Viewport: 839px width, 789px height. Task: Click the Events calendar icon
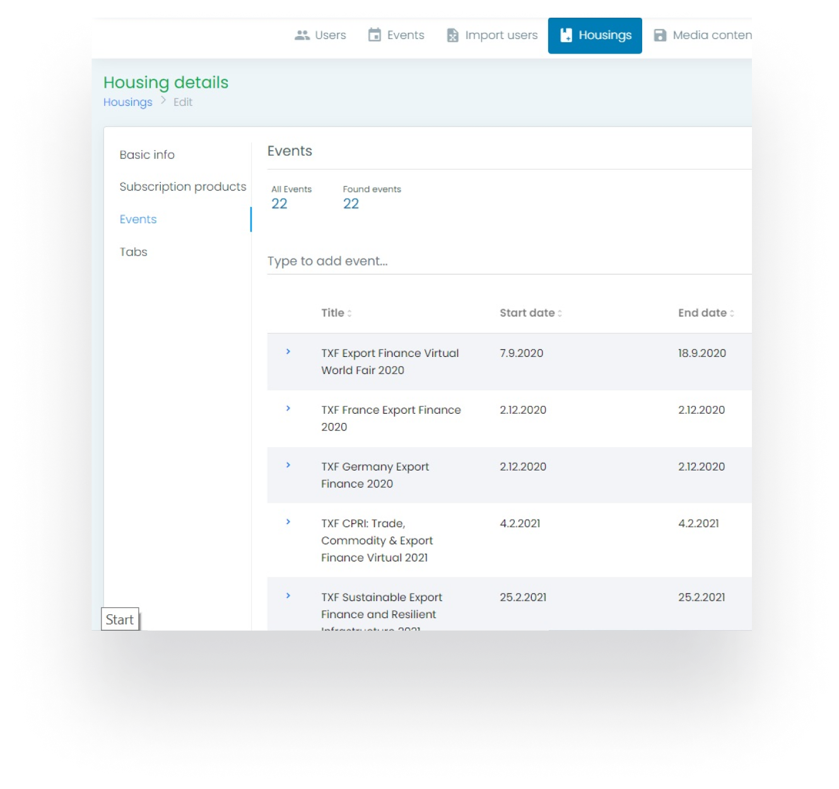point(375,35)
